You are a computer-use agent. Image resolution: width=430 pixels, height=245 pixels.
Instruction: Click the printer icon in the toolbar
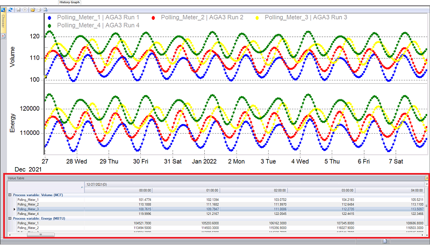pyautogui.click(x=39, y=10)
